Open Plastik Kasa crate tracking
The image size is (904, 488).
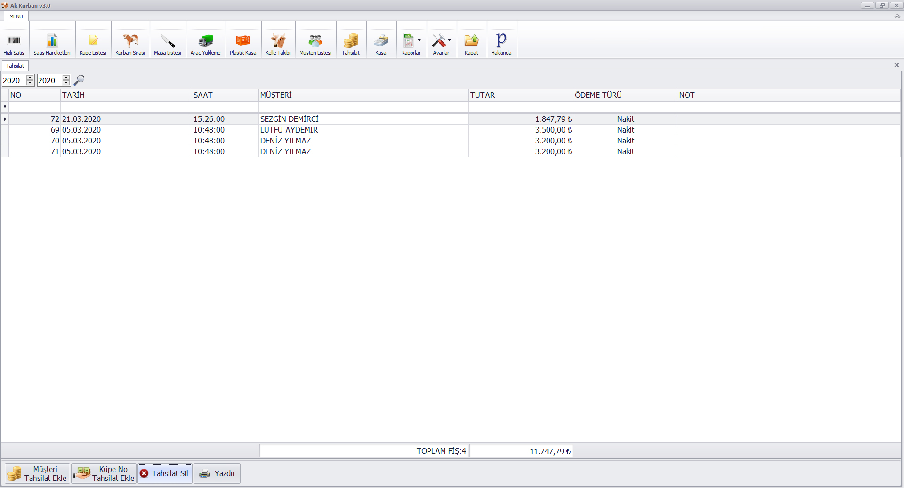coord(243,42)
